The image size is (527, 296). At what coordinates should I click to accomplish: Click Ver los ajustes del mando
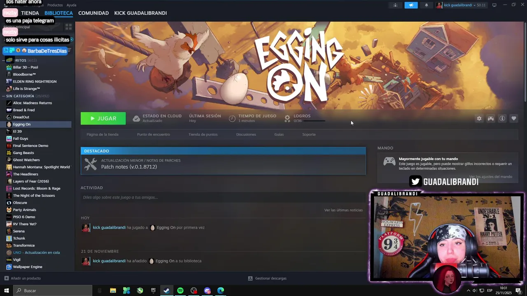[491, 177]
